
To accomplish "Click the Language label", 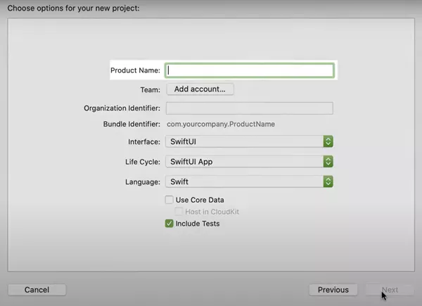I will point(143,182).
